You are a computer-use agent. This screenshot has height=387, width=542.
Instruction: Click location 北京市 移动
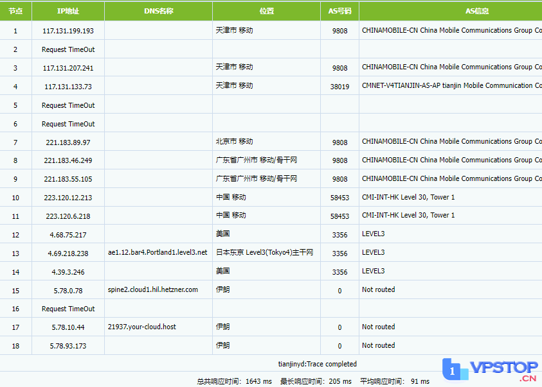click(235, 141)
